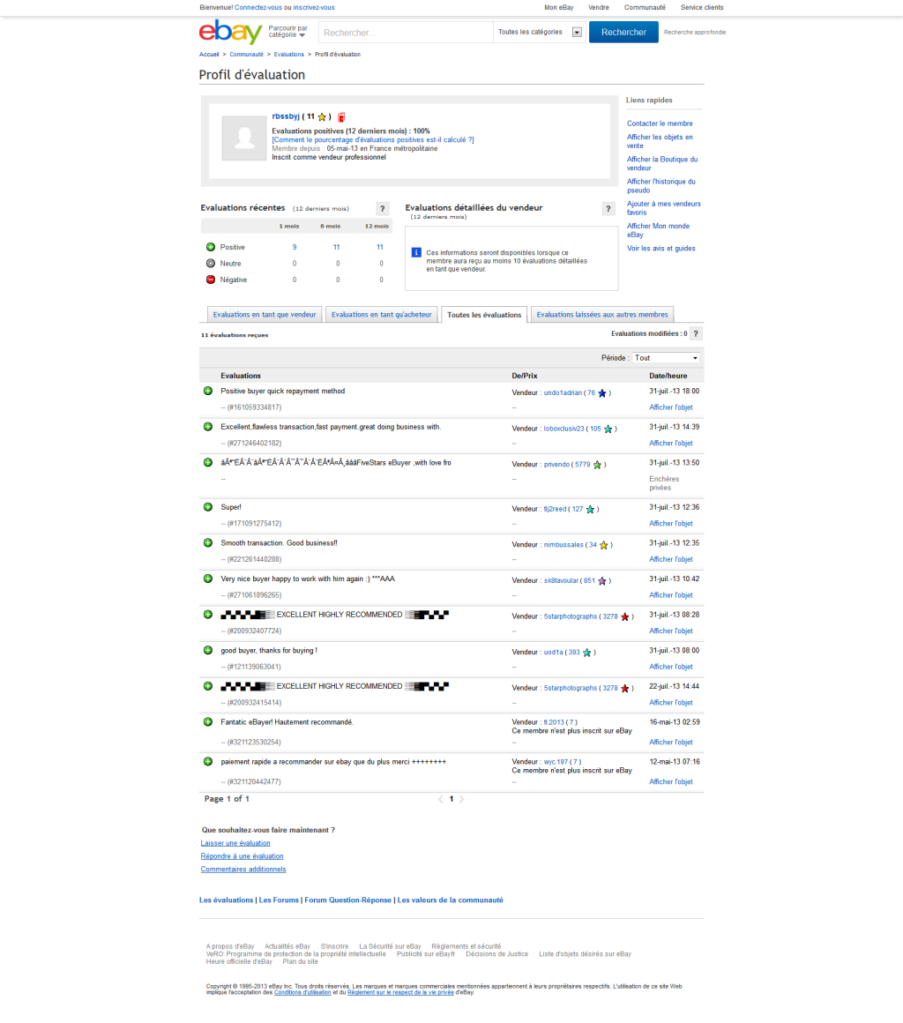
Task: Click the inscrivez-vous link
Action: pos(314,8)
